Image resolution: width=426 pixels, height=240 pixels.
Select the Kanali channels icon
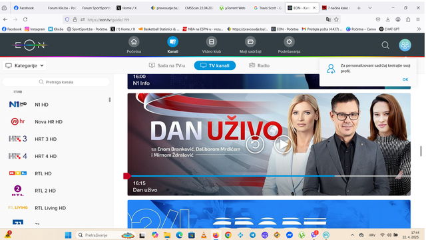pos(172,42)
